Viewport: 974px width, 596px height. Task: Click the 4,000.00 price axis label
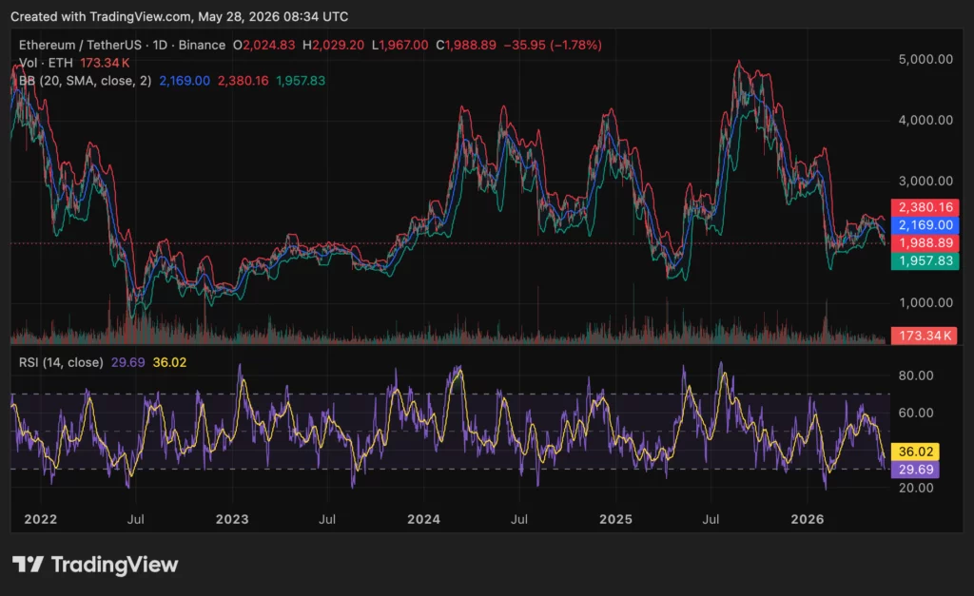click(x=925, y=121)
